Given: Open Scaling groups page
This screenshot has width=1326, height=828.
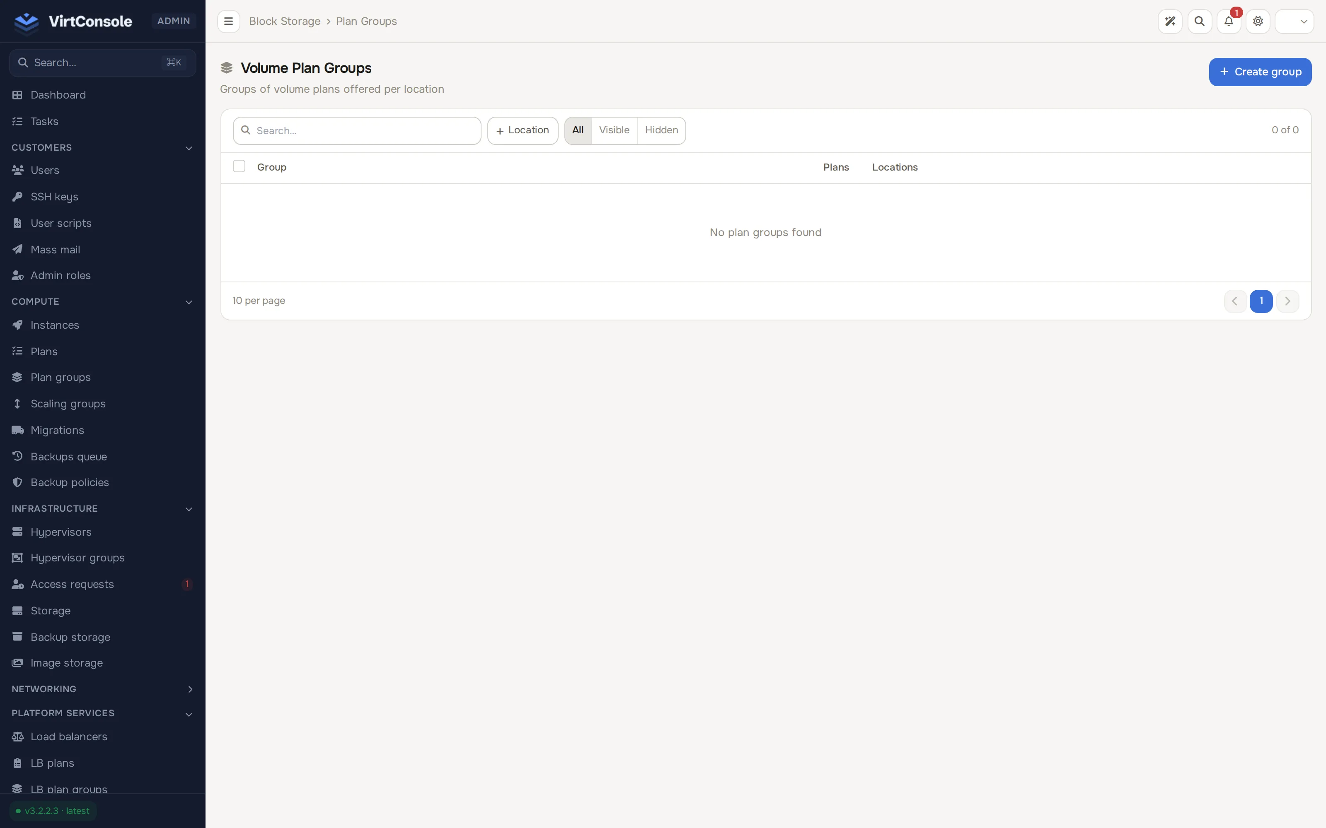Looking at the screenshot, I should 102,404.
